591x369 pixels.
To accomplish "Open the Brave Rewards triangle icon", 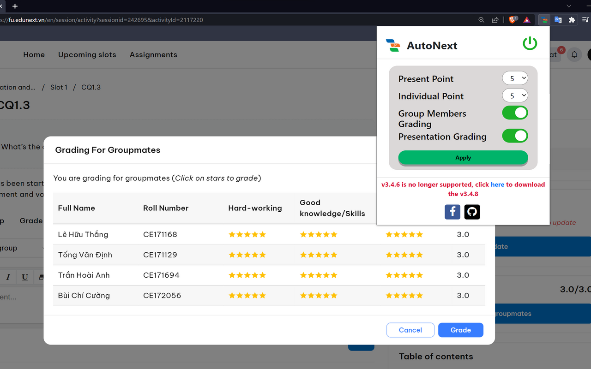I will 527,20.
